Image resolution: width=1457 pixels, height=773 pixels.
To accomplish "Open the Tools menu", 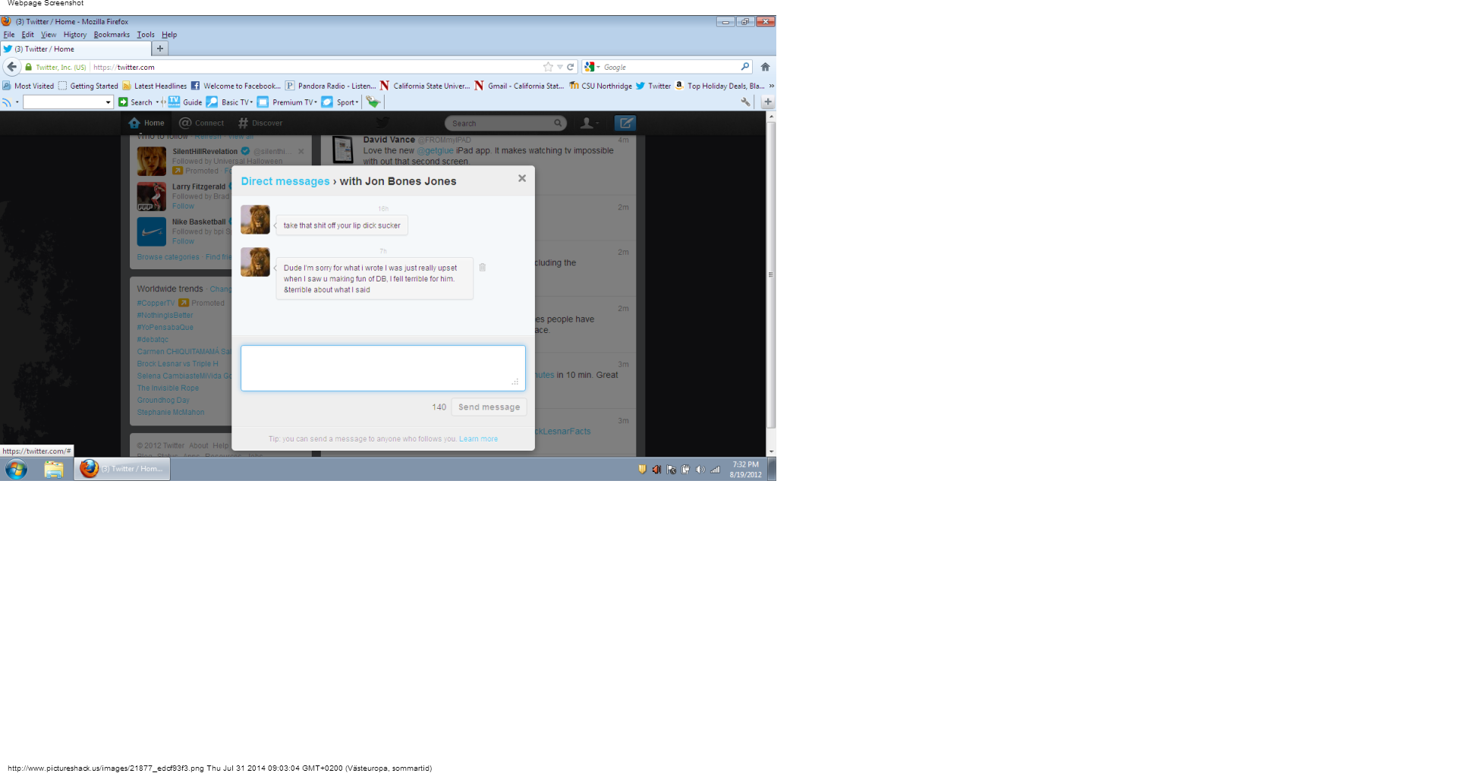I will pos(146,34).
